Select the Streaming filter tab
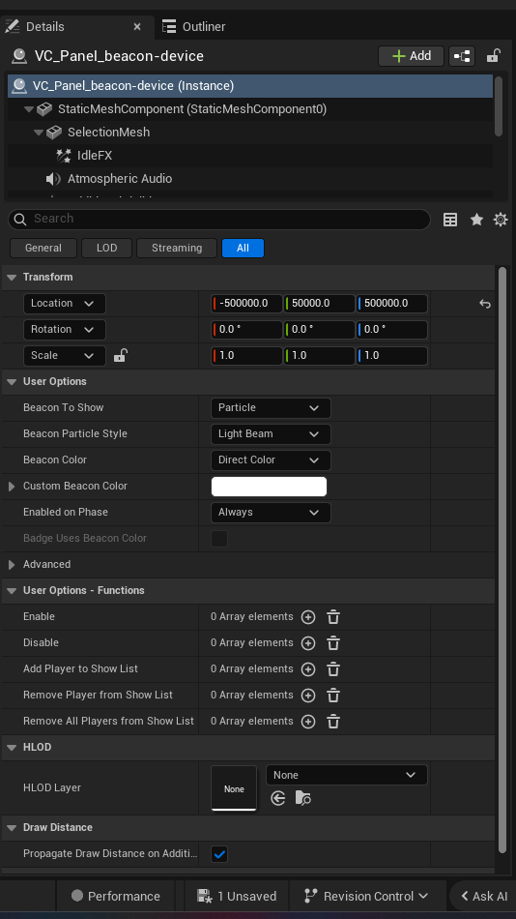Screen dimensions: 516x919 coord(177,248)
